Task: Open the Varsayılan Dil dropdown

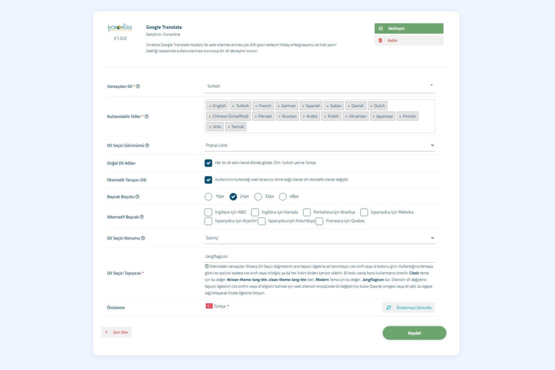Action: point(319,86)
